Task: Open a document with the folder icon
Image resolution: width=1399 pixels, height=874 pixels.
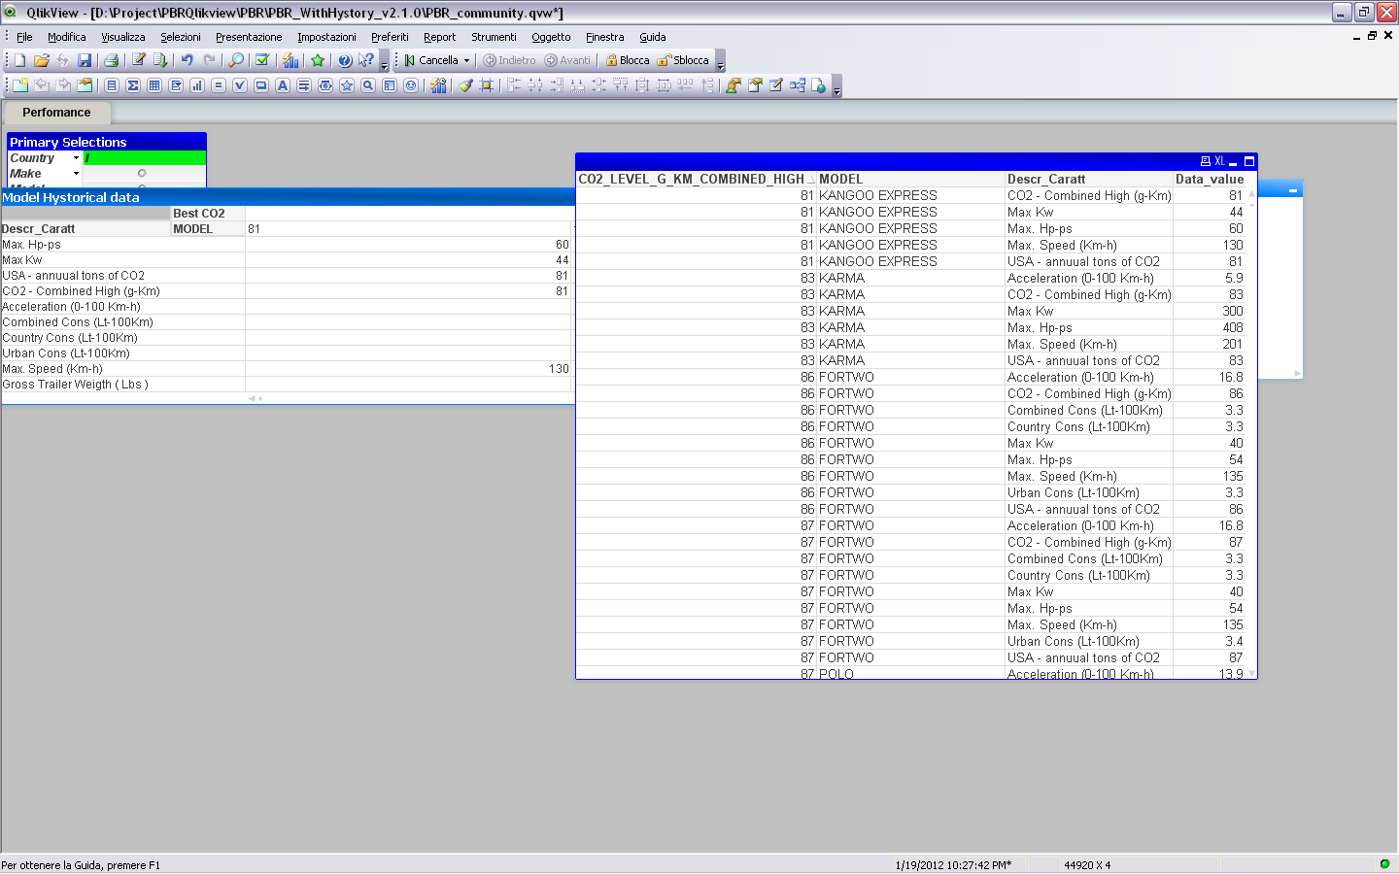Action: [x=41, y=60]
